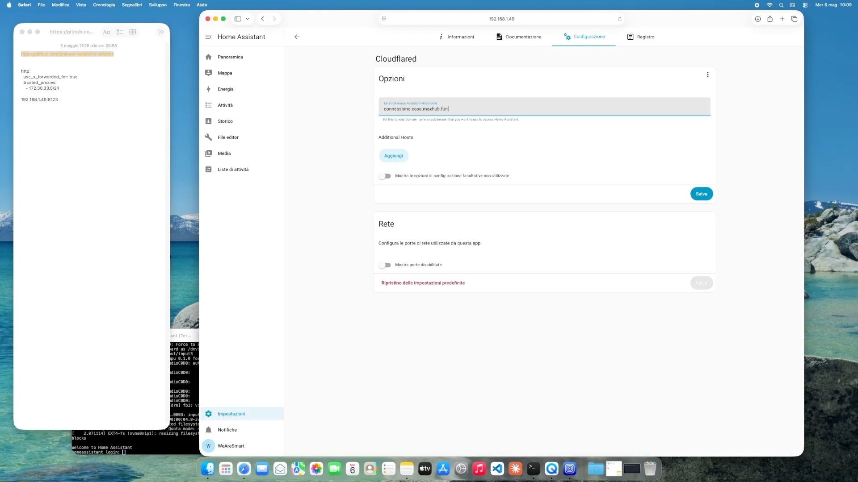This screenshot has height=482, width=858.
Task: Collapse the Home Assistant sidebar menu icon
Action: pyautogui.click(x=208, y=37)
